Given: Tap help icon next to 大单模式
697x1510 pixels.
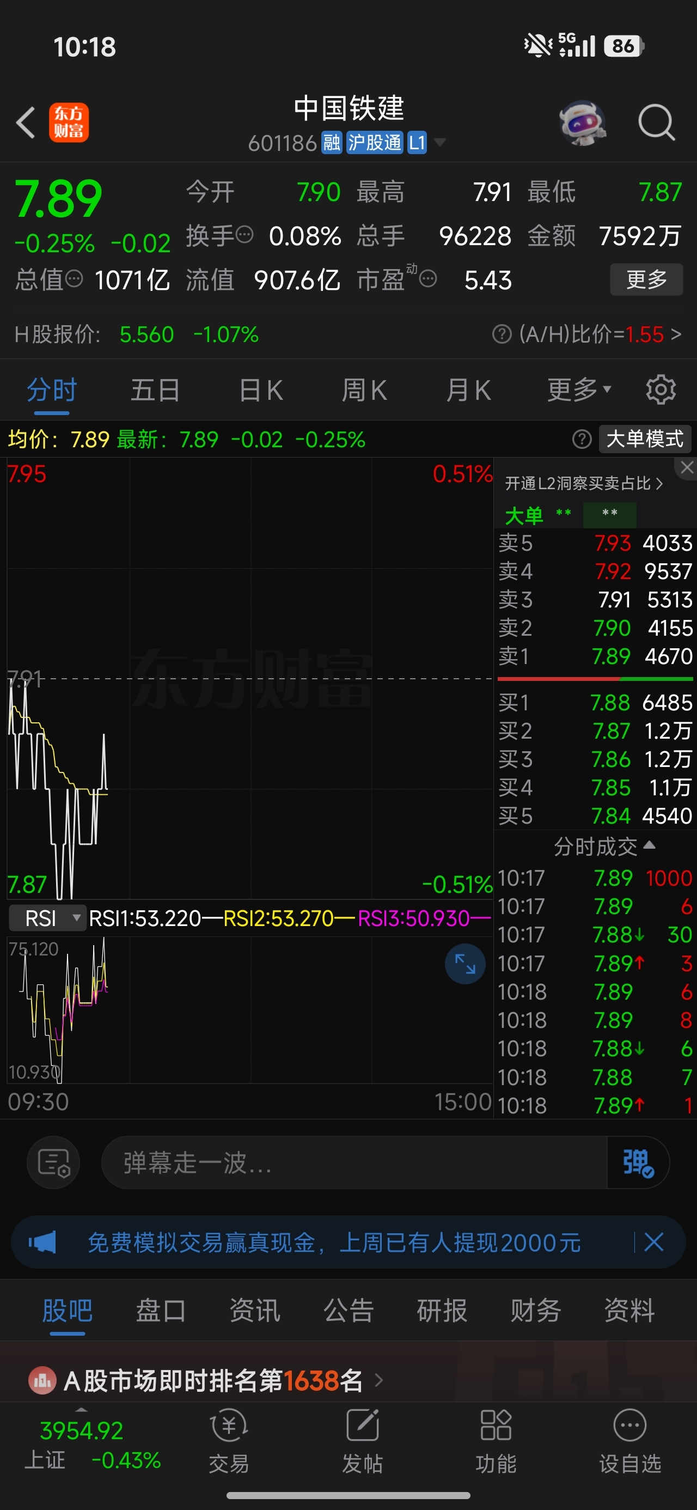Looking at the screenshot, I should (x=582, y=439).
